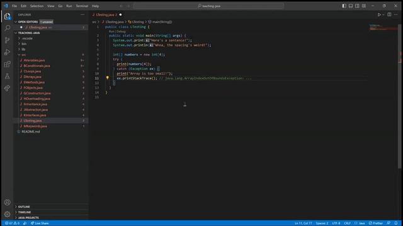Click the command center search box

pos(208,6)
